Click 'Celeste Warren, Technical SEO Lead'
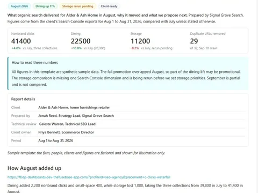Viewport: 258px width, 193px height. click(x=67, y=124)
